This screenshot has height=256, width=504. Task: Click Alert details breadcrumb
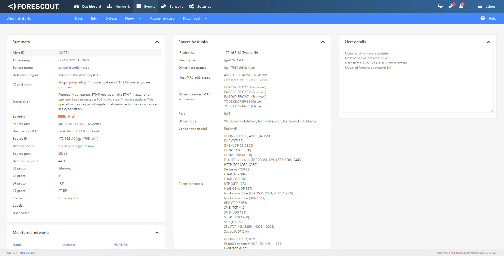[x=27, y=252]
